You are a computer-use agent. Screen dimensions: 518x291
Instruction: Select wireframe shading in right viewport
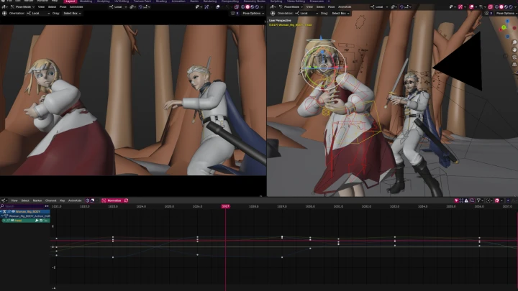pos(496,7)
